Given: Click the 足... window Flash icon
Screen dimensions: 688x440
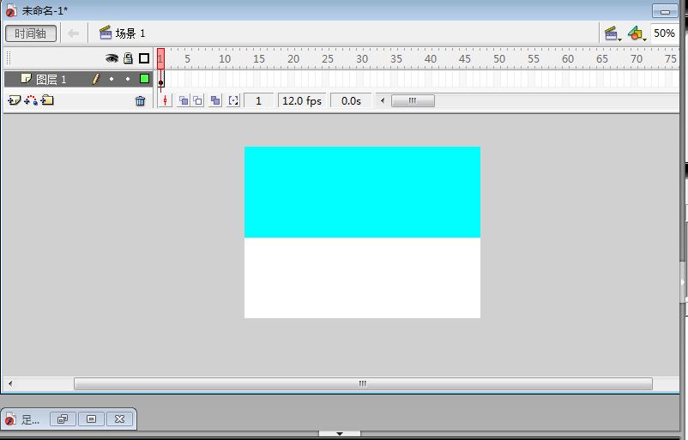Looking at the screenshot, I should tap(11, 419).
